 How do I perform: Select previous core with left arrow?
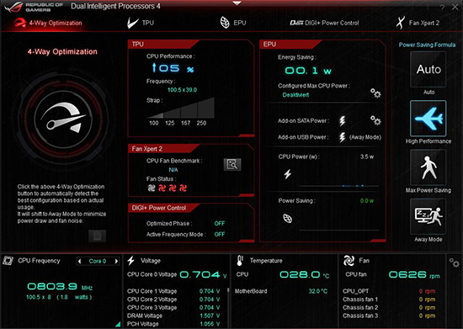tap(79, 261)
